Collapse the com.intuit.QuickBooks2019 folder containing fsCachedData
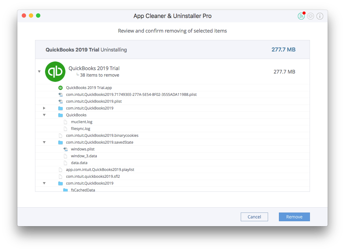 (x=44, y=183)
